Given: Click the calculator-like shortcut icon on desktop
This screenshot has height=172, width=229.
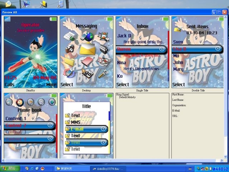Looking at the screenshot, I should [x=60, y=4].
